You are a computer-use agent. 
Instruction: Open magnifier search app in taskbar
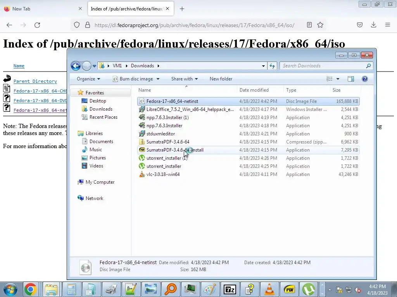click(x=171, y=289)
